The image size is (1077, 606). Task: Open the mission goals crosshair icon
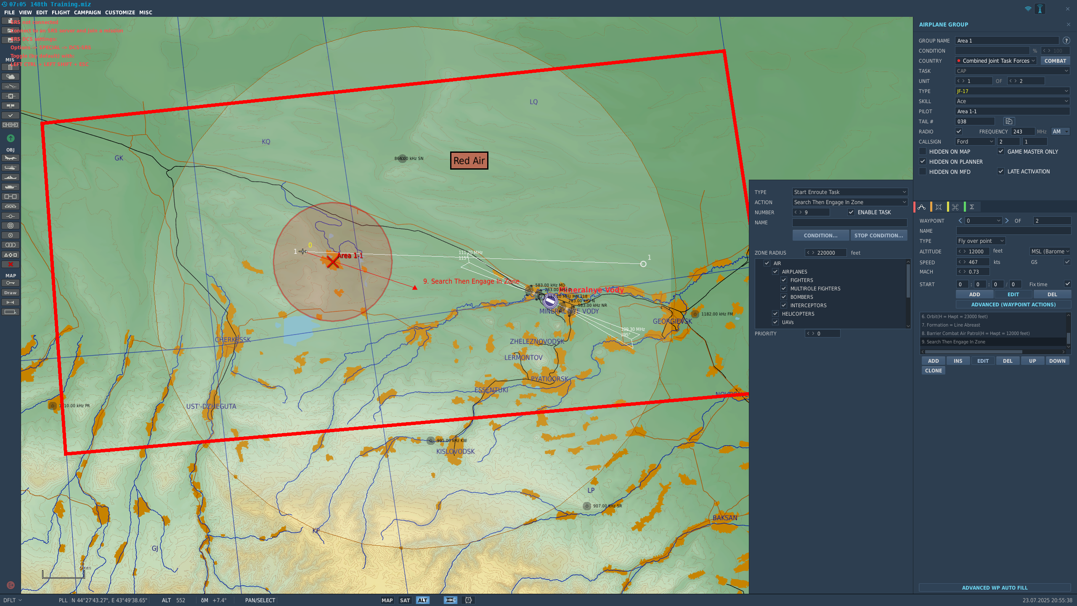pyautogui.click(x=11, y=96)
